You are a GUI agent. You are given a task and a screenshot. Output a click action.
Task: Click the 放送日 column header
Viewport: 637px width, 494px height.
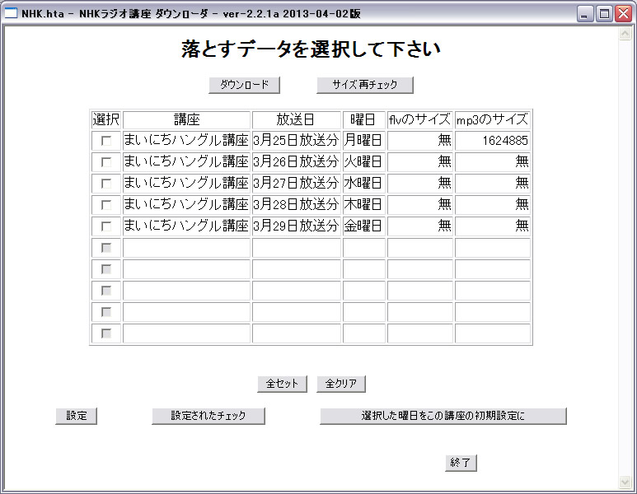296,119
